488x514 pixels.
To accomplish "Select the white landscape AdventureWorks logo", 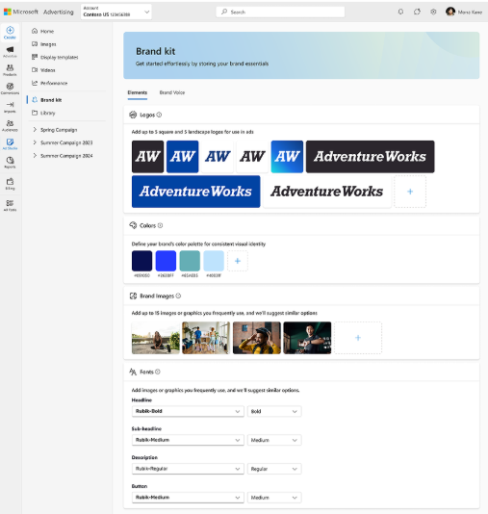I will 327,192.
